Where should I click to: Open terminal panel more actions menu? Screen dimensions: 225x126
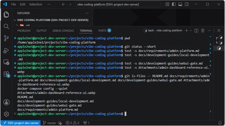[209, 31]
